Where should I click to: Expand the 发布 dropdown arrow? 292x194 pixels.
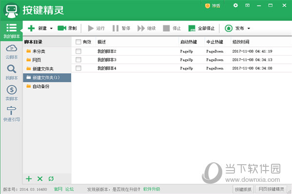pyautogui.click(x=249, y=28)
